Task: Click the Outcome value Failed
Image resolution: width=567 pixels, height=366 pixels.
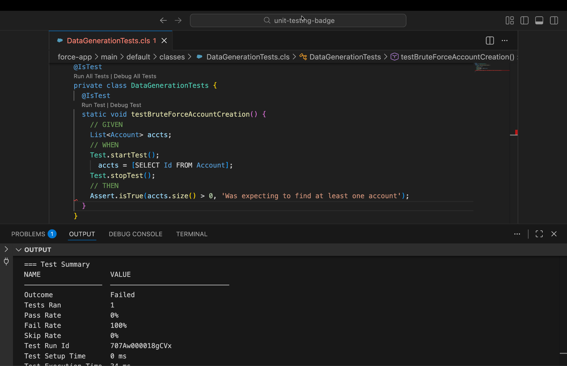Action: click(x=122, y=295)
